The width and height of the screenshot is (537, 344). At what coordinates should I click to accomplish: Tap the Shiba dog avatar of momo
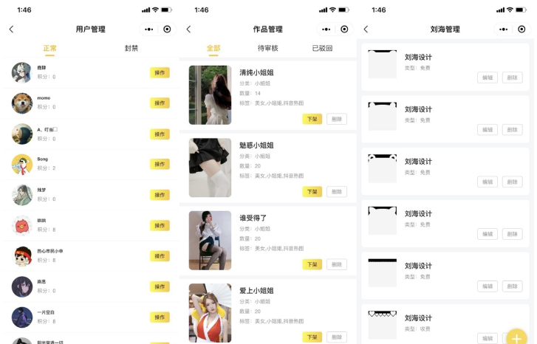point(22,103)
